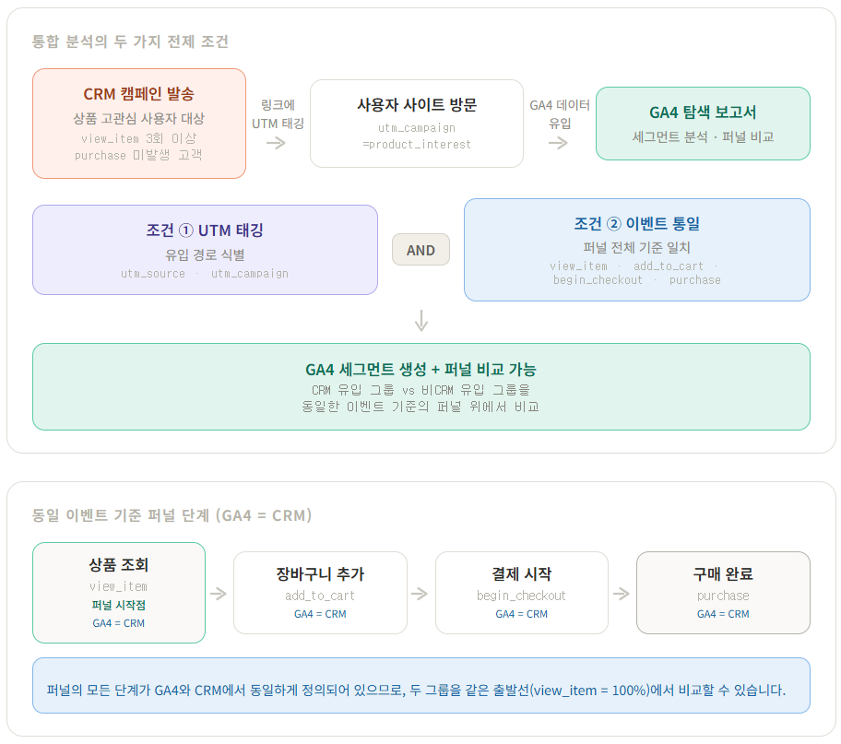841x744 pixels.
Task: Click the '조건 ① UTM 태깅' card
Action: [205, 250]
